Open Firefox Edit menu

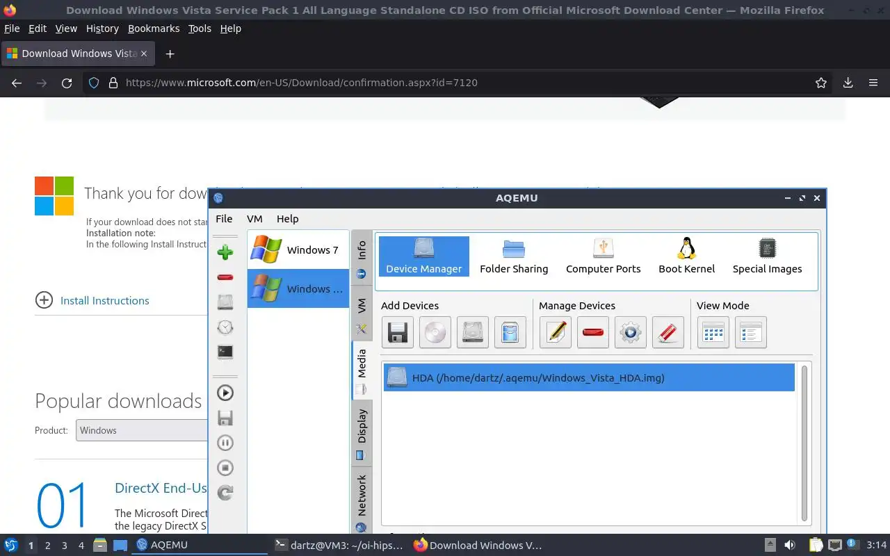(x=38, y=28)
